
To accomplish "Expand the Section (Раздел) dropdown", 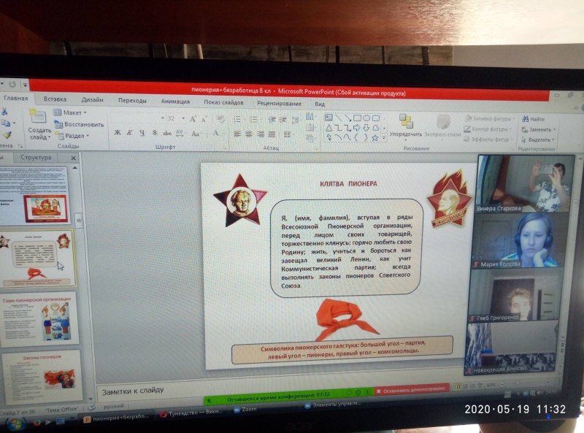I will point(73,135).
